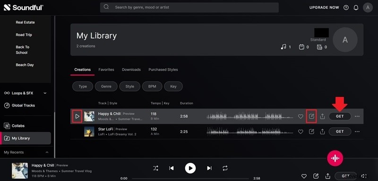This screenshot has width=378, height=181.
Task: Click the Collabs sidebar icon
Action: [x=7, y=126]
